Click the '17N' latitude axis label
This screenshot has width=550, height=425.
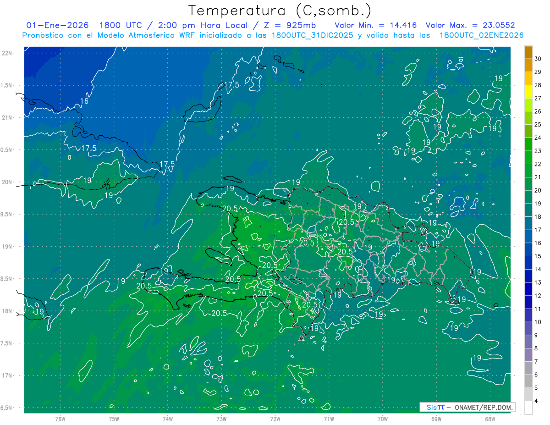pyautogui.click(x=8, y=375)
